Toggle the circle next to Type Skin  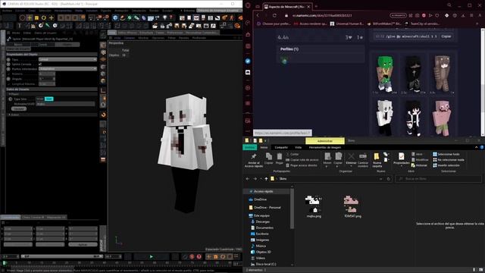click(x=10, y=99)
